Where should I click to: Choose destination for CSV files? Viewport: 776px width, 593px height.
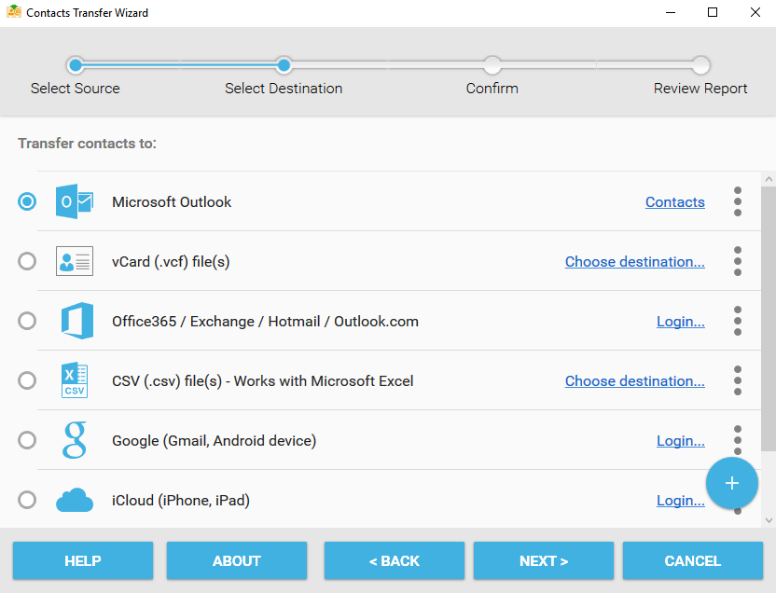tap(635, 380)
